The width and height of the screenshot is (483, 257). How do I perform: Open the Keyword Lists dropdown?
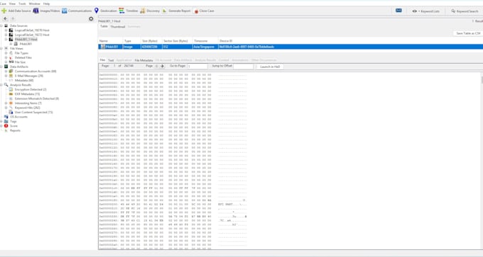click(426, 11)
